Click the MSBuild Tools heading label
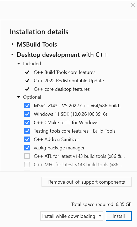Viewport: 137px width, 227px height. coord(37,44)
